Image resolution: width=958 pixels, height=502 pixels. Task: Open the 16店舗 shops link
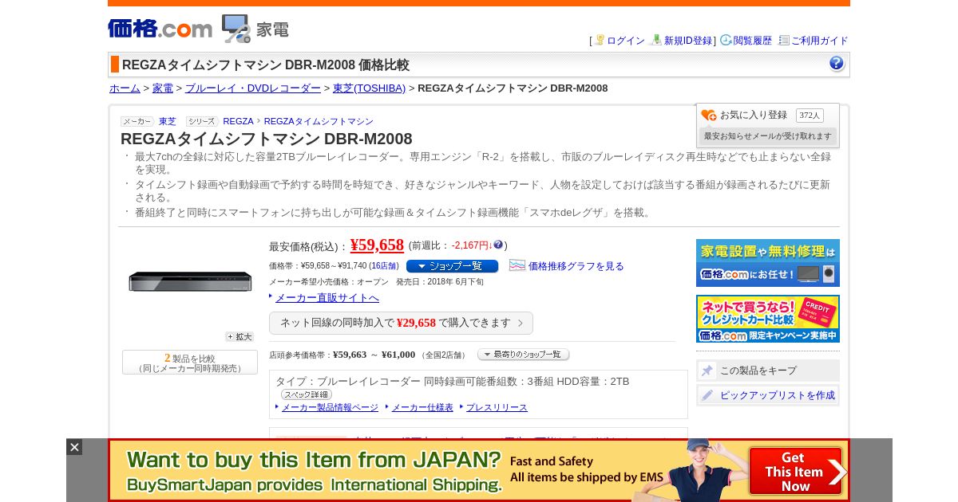point(384,266)
